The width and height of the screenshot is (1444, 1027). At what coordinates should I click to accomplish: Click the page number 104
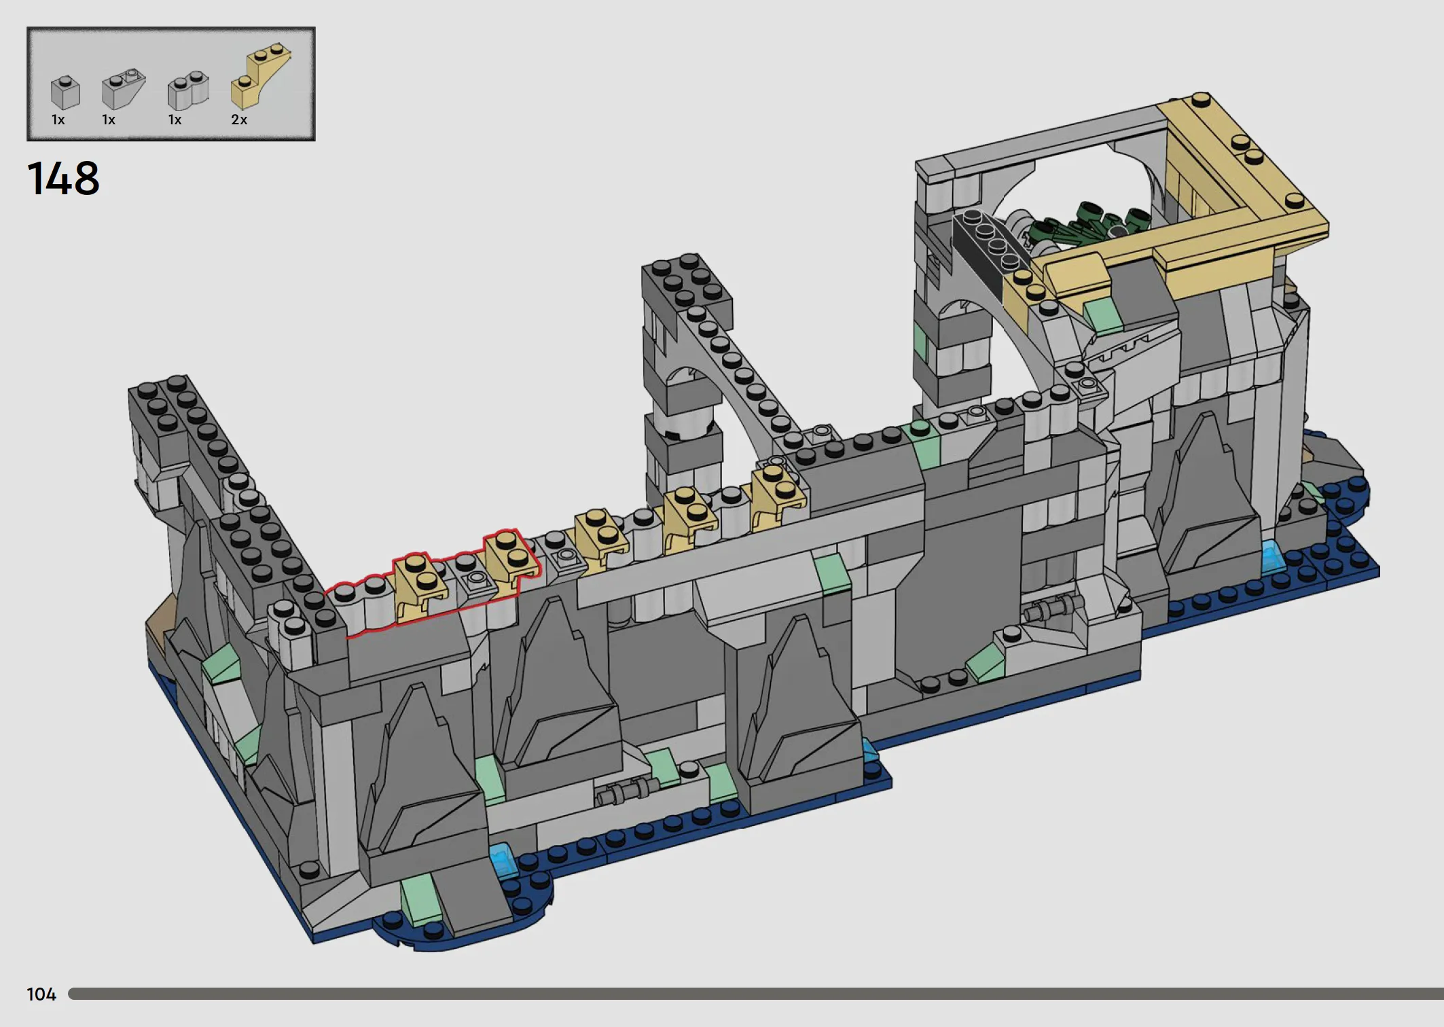click(x=41, y=994)
